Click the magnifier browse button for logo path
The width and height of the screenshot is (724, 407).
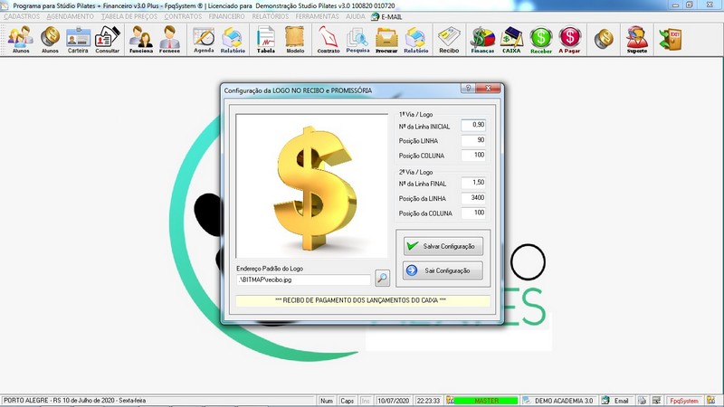pos(382,278)
